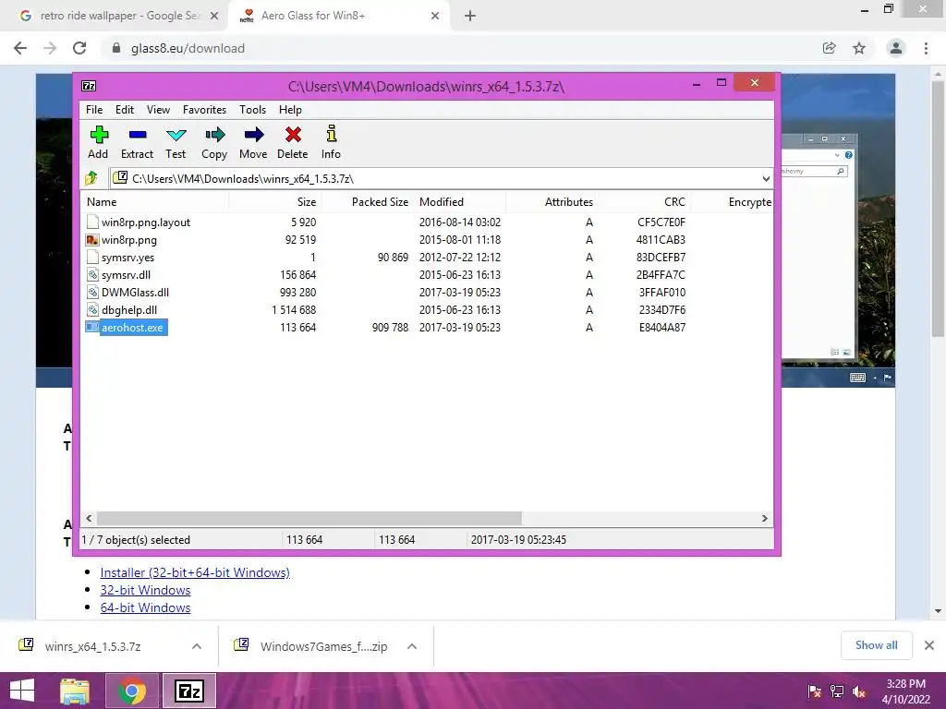Expand the 7-Zip address path dropdown
This screenshot has height=709, width=946.
pyautogui.click(x=766, y=178)
